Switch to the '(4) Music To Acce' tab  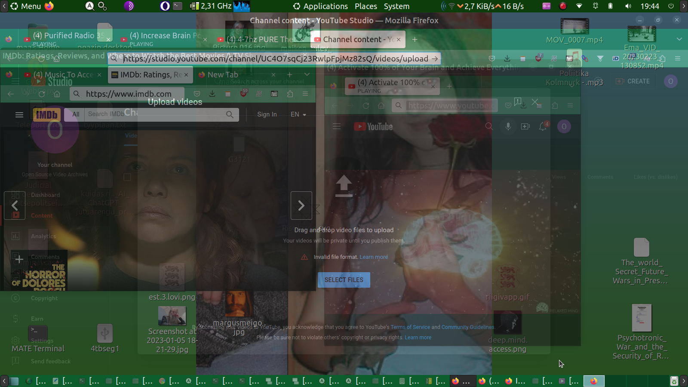pos(63,75)
